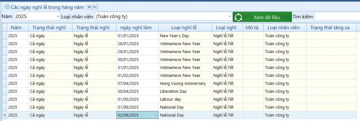Select the 01/01/2025 date cell
360x121 pixels.
137,36
